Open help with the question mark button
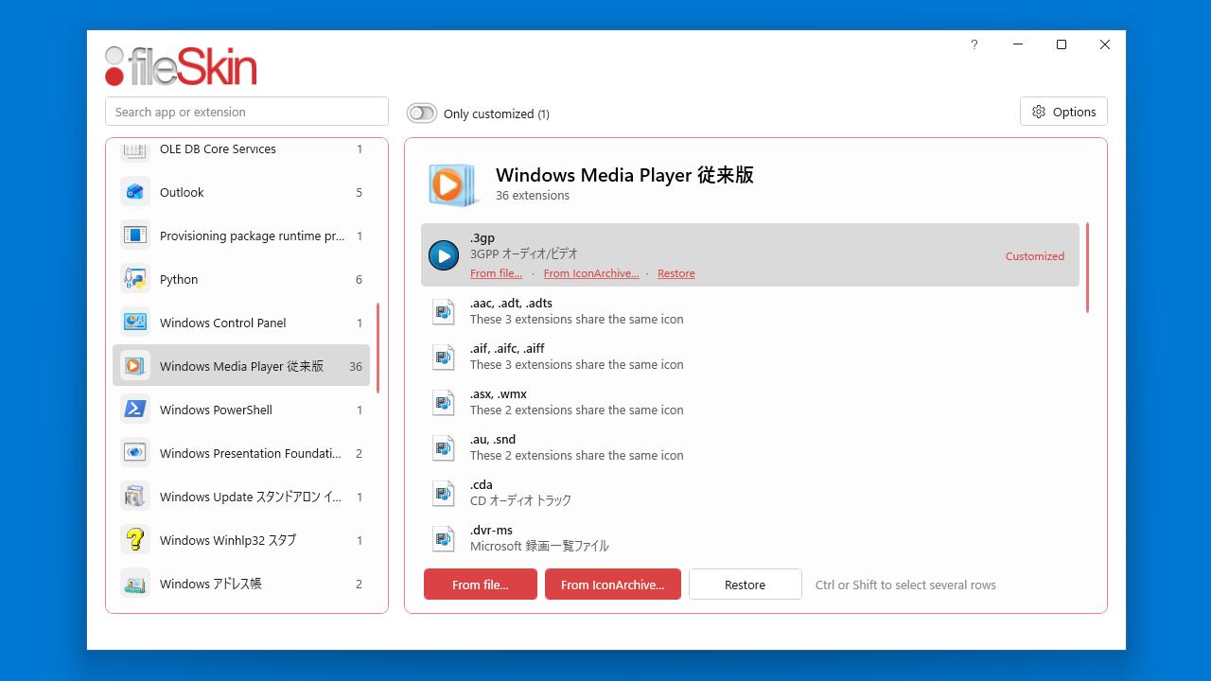Screen dimensions: 1211x681 click(974, 44)
